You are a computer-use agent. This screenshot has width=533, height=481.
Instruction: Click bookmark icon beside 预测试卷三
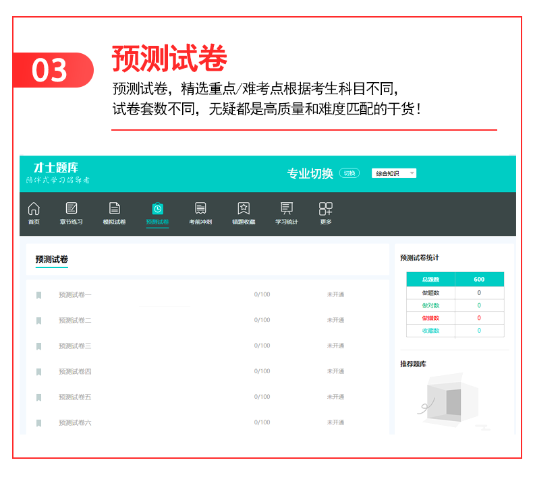tap(38, 346)
